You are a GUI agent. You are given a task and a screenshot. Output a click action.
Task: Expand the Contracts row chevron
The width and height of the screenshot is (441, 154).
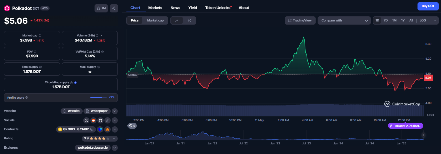click(x=115, y=129)
